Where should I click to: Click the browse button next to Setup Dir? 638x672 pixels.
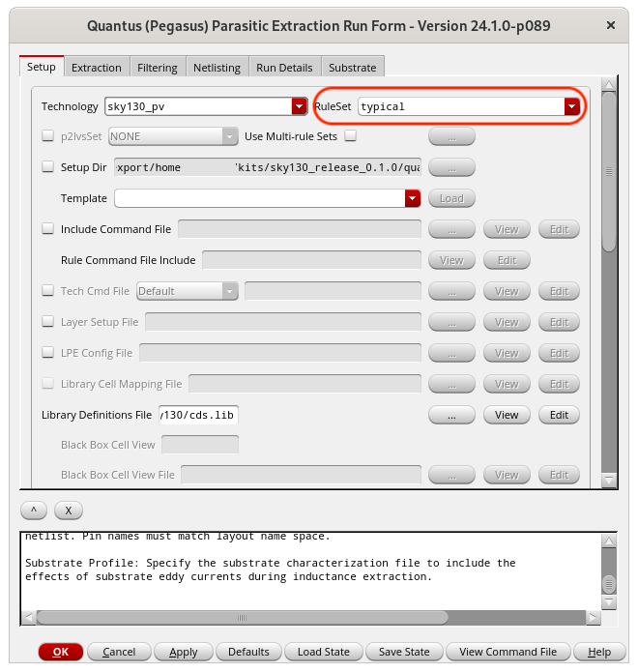click(451, 167)
